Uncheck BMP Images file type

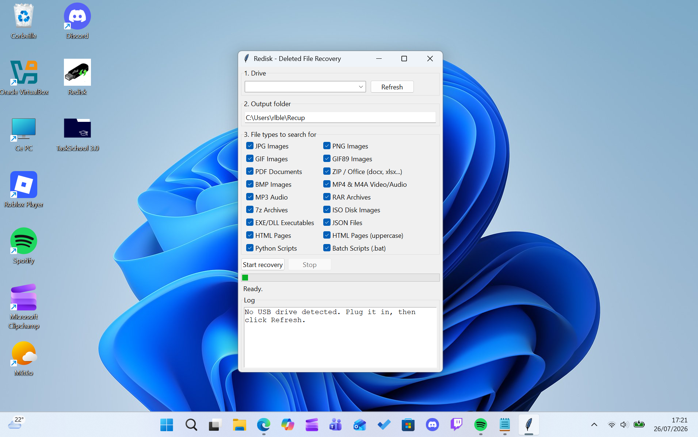click(250, 184)
